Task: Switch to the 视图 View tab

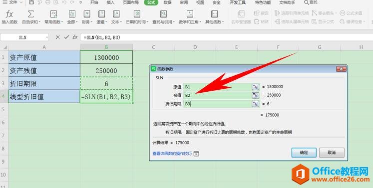Action: (200, 2)
